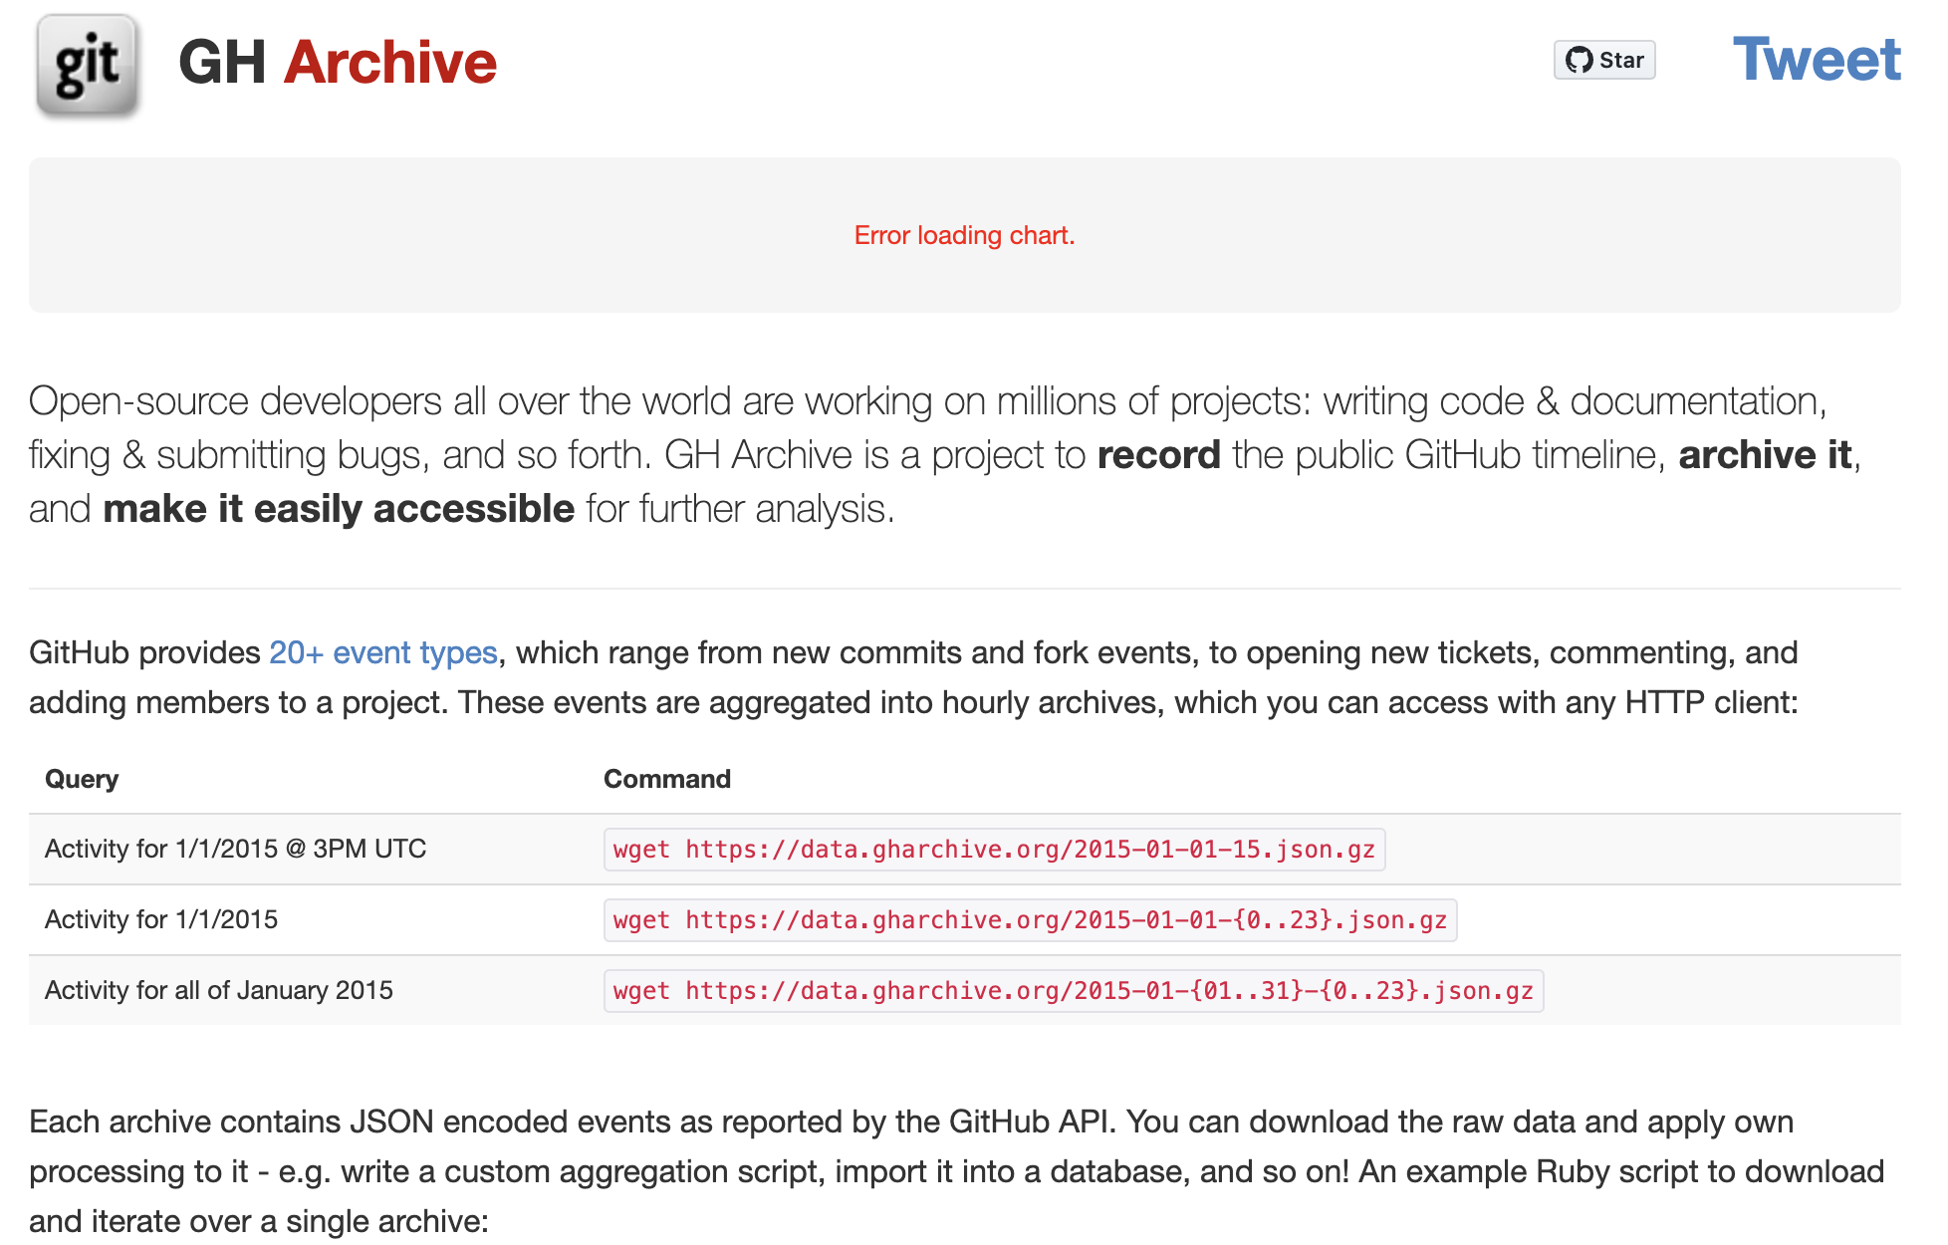Click the wget command ending 2015-01-01-15.json.gz

[x=994, y=850]
